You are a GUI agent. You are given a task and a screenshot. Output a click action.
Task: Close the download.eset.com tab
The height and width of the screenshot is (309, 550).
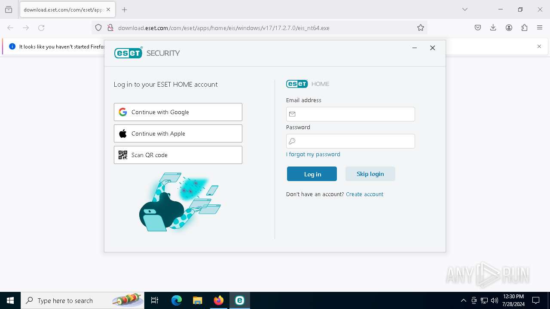pos(108,9)
